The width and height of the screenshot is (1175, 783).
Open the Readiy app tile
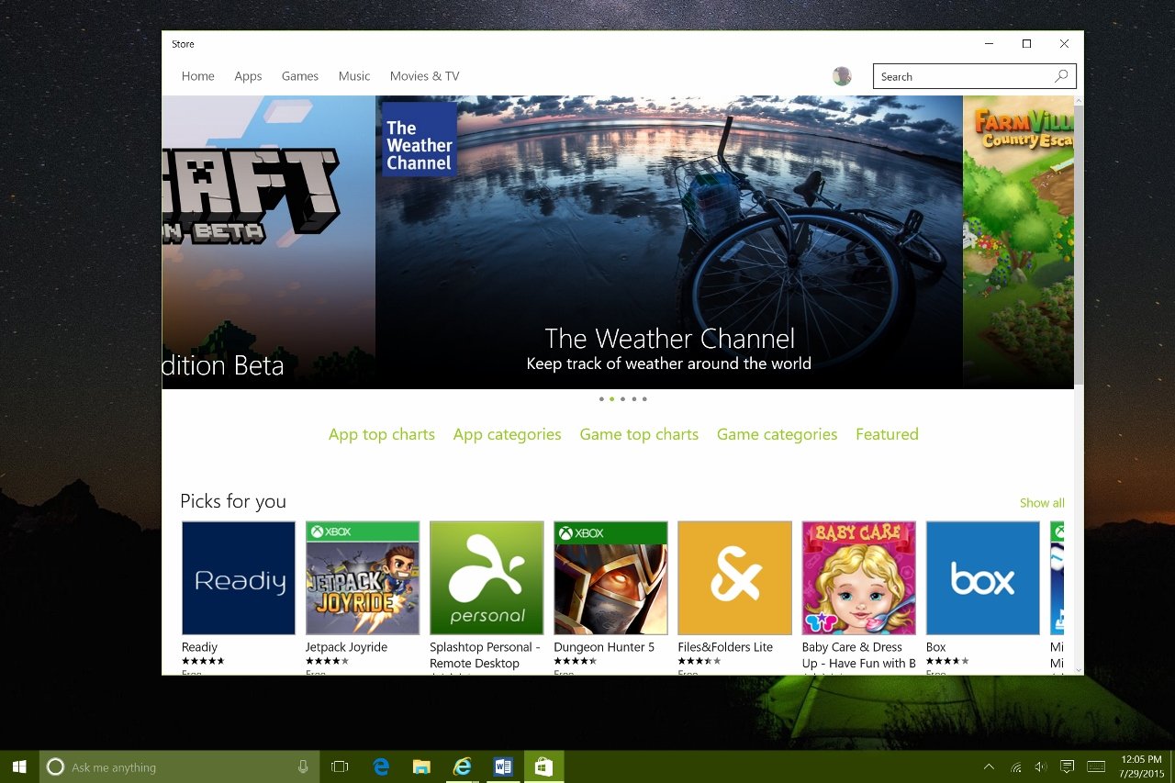click(239, 577)
